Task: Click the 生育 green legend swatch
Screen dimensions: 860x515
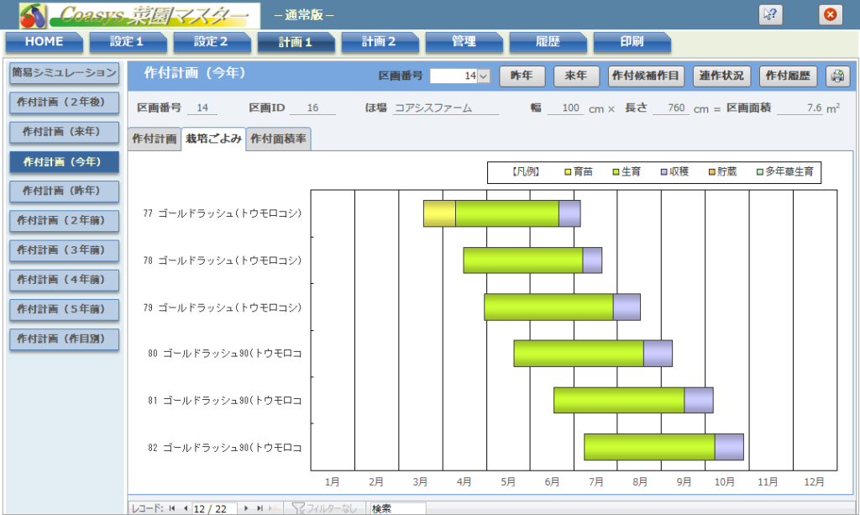Action: pyautogui.click(x=616, y=172)
